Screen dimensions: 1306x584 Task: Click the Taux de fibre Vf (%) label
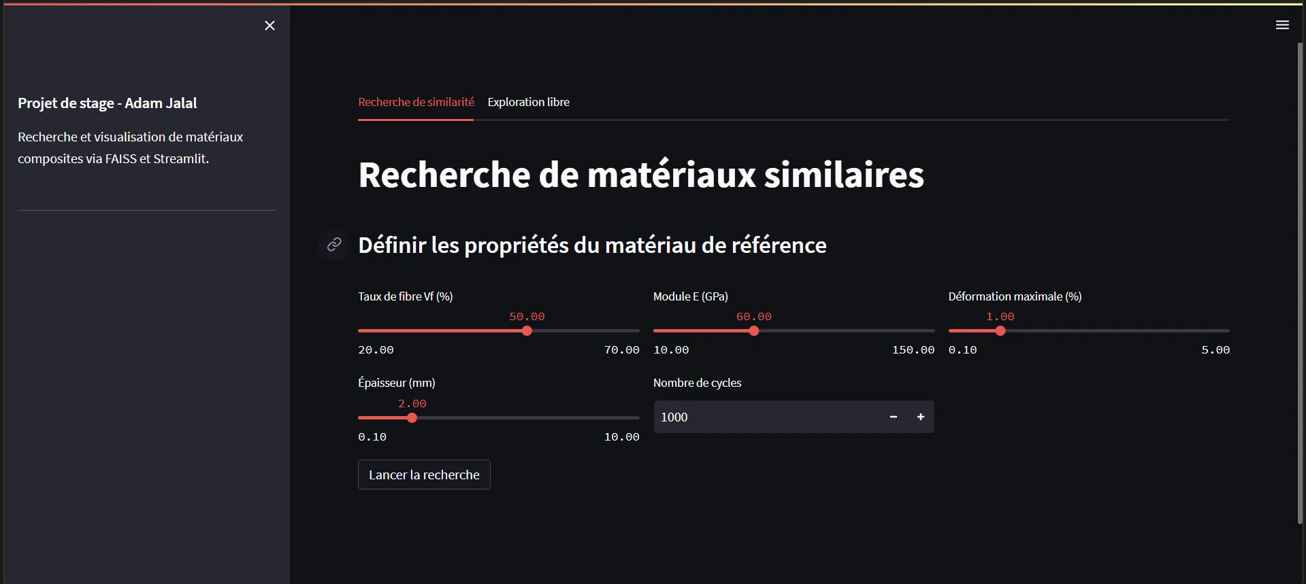tap(405, 296)
